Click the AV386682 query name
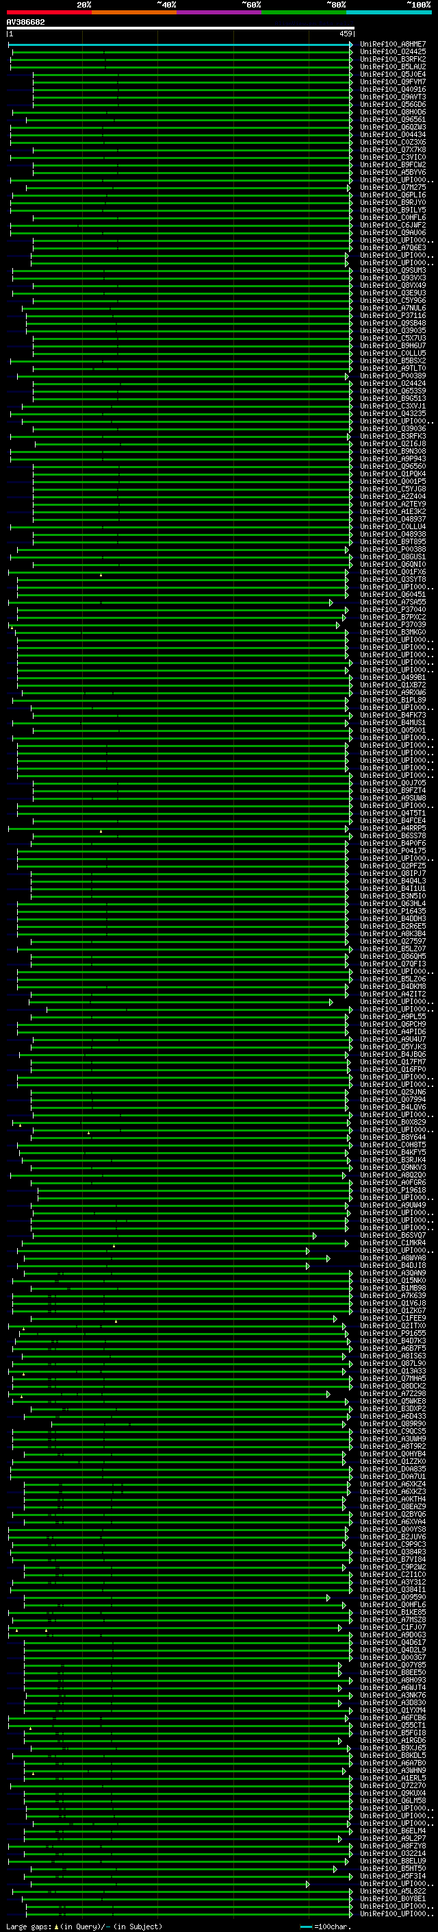This screenshot has width=438, height=1932. click(x=25, y=23)
